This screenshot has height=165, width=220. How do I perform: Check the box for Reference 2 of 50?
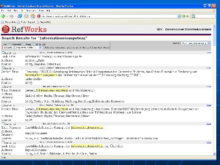(3, 68)
